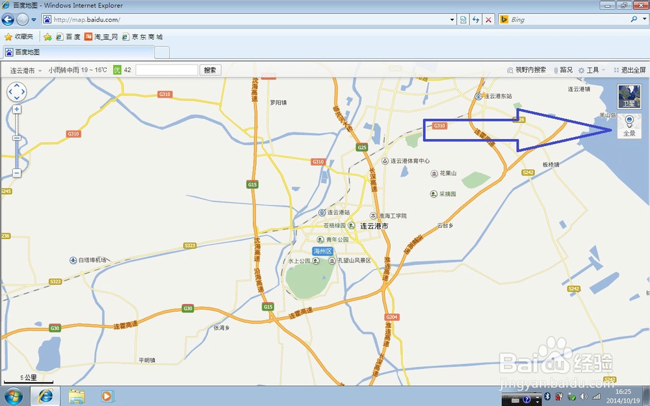Screen dimensions: 650x406
Task: Click the 青年公园 park marker
Action: [x=320, y=240]
